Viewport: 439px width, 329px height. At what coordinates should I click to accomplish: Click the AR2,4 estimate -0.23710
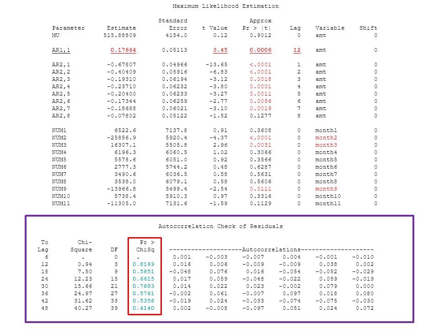click(x=122, y=86)
